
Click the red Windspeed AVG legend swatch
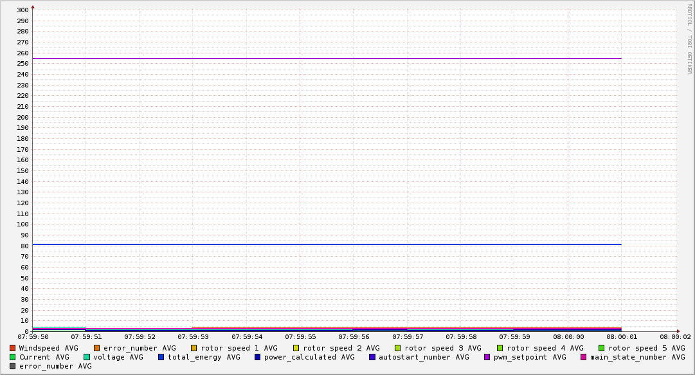(x=13, y=348)
